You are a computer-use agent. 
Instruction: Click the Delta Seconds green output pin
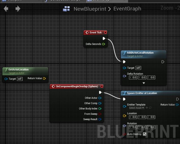[104, 44]
